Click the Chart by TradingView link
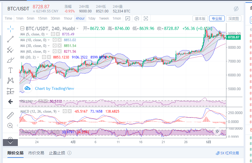The height and width of the screenshot is (163, 252). tap(54, 88)
